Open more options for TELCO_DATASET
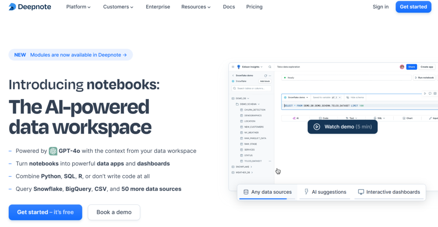The height and width of the screenshot is (227, 438). 270,161
